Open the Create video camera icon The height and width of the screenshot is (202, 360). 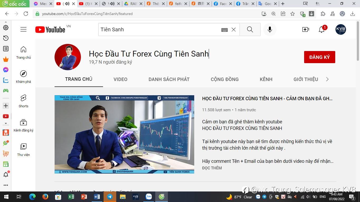click(x=306, y=29)
